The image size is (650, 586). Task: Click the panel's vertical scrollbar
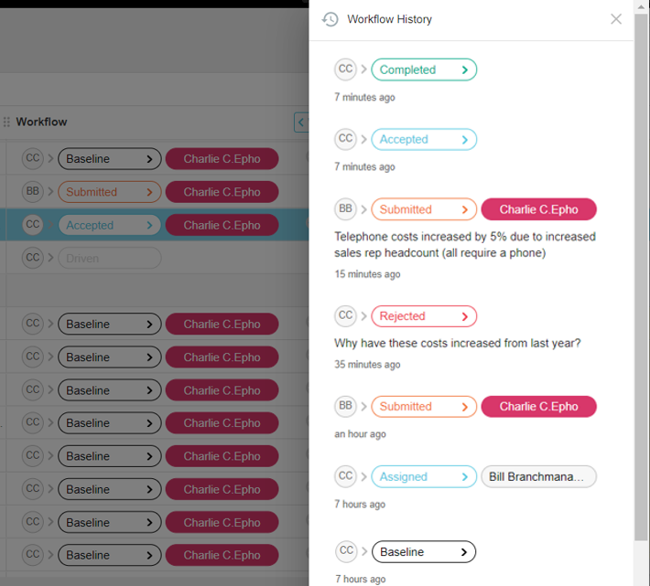point(641,274)
